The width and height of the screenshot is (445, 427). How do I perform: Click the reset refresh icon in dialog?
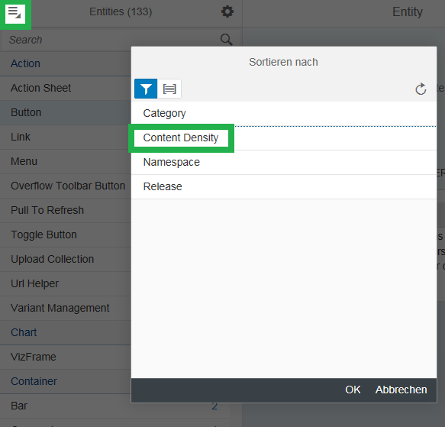(421, 89)
